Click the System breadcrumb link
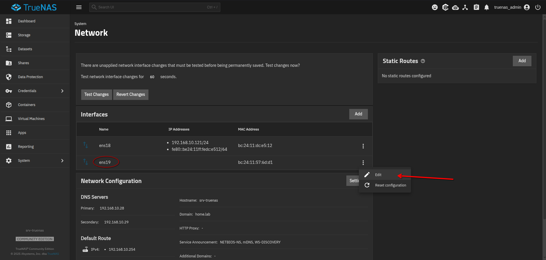The image size is (546, 260). 80,24
